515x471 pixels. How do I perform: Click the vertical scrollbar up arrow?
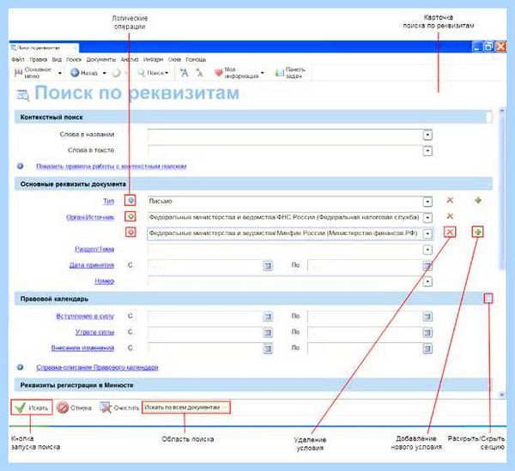pyautogui.click(x=501, y=111)
